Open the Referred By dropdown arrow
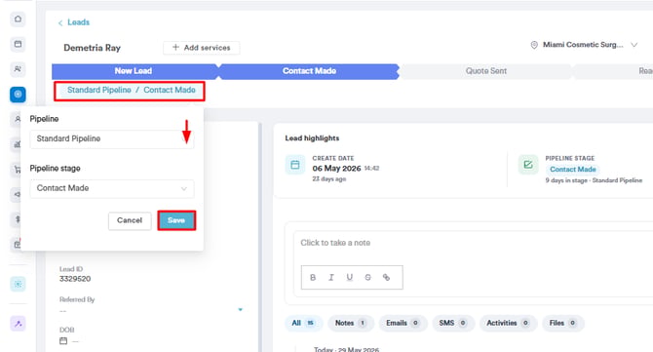653x352 pixels. coord(241,309)
